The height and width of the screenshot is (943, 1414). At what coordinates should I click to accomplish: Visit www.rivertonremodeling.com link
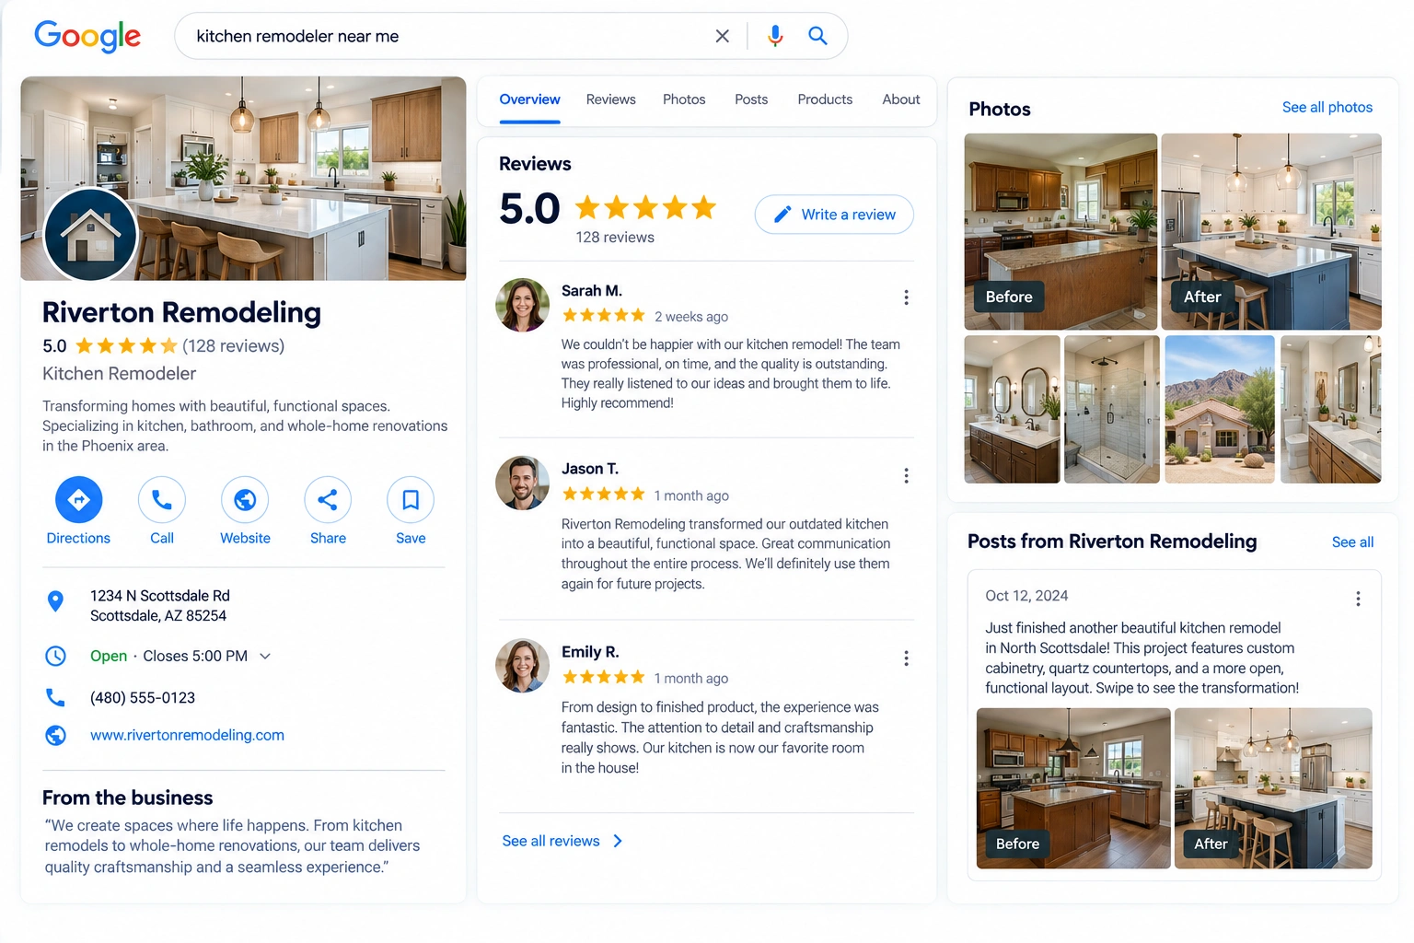(x=187, y=735)
